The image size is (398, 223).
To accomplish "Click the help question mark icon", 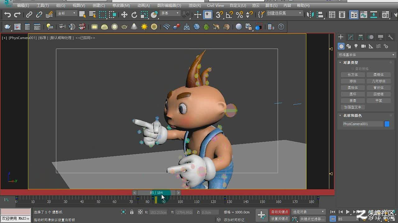I will coord(281,27).
